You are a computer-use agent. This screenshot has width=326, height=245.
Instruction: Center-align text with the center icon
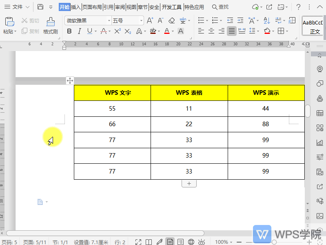point(211,31)
